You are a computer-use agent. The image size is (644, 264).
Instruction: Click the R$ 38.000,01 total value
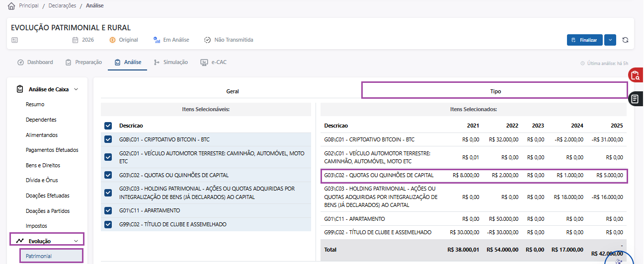point(463,250)
